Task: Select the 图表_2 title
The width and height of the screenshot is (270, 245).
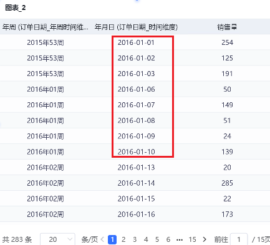Action: click(16, 8)
